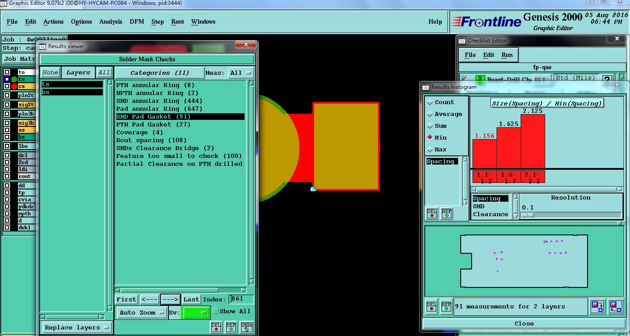This screenshot has width=630, height=336.
Task: Click first zoom-map icon next to measurements text
Action: [597, 306]
